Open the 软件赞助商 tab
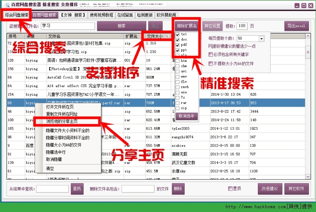 pyautogui.click(x=166, y=15)
